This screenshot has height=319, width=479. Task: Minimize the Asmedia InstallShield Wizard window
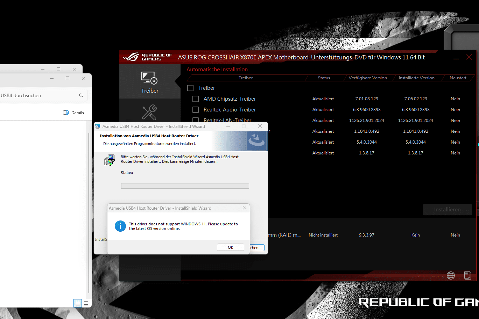[228, 126]
